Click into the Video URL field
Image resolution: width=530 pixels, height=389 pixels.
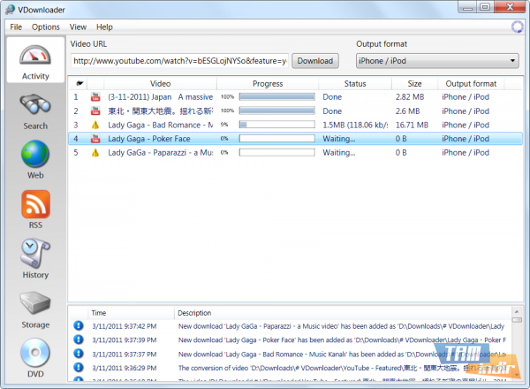(179, 61)
